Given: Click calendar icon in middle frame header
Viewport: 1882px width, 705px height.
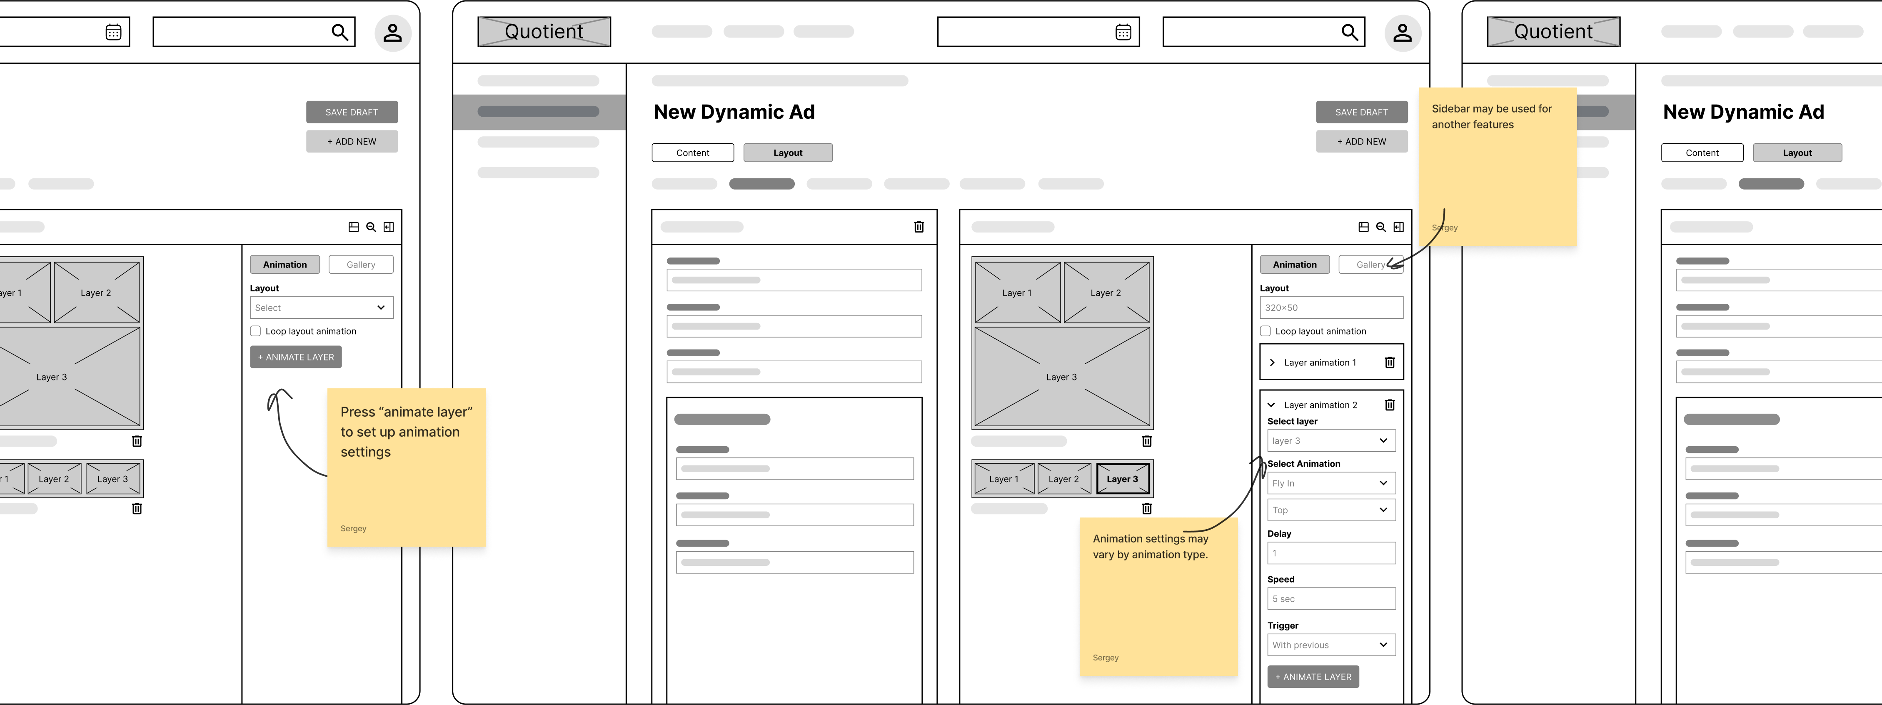Looking at the screenshot, I should click(x=1123, y=32).
